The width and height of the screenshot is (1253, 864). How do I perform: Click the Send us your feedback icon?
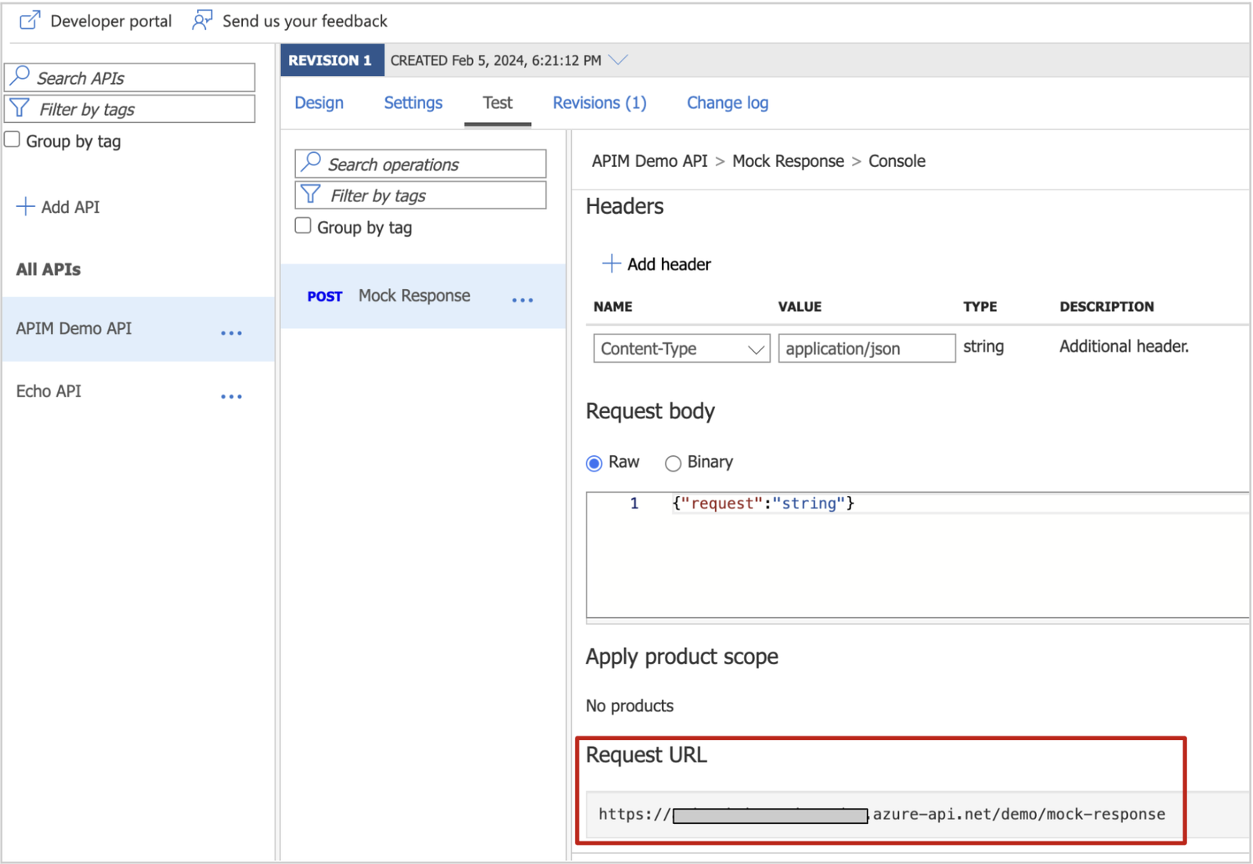tap(202, 20)
